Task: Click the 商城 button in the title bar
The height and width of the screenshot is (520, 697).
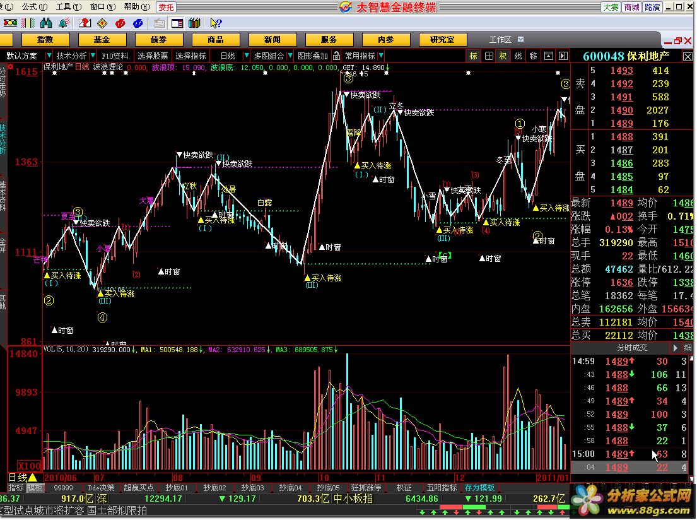Action: [x=631, y=7]
